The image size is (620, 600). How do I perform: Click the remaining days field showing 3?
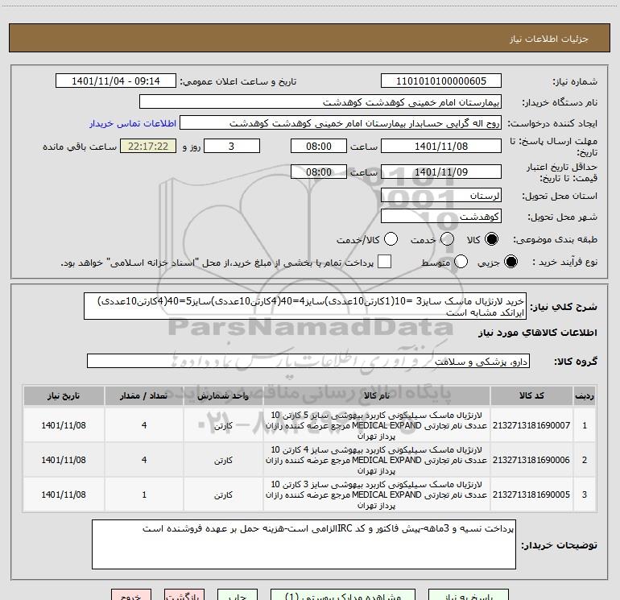click(232, 147)
